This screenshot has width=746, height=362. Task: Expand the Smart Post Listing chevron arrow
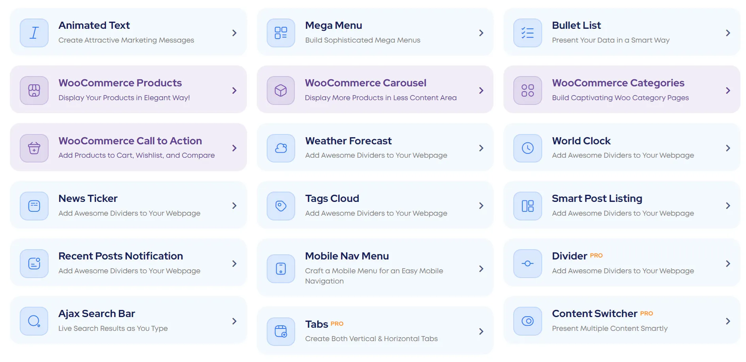(x=728, y=206)
